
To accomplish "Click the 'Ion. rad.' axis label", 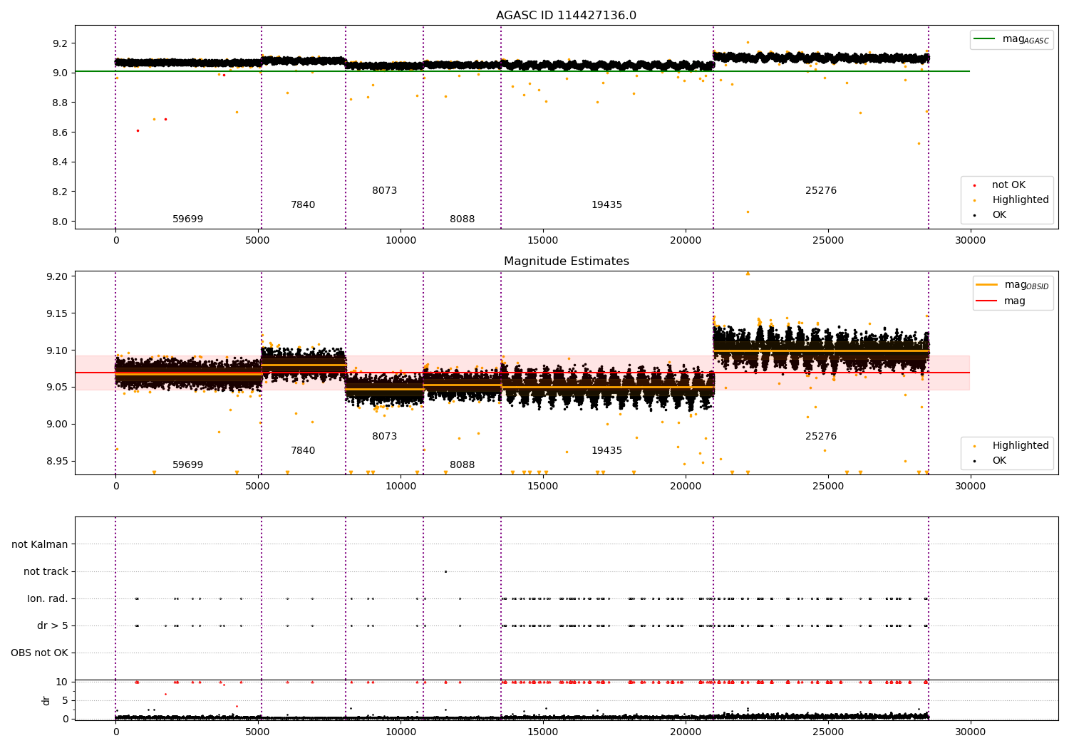I will pos(48,598).
